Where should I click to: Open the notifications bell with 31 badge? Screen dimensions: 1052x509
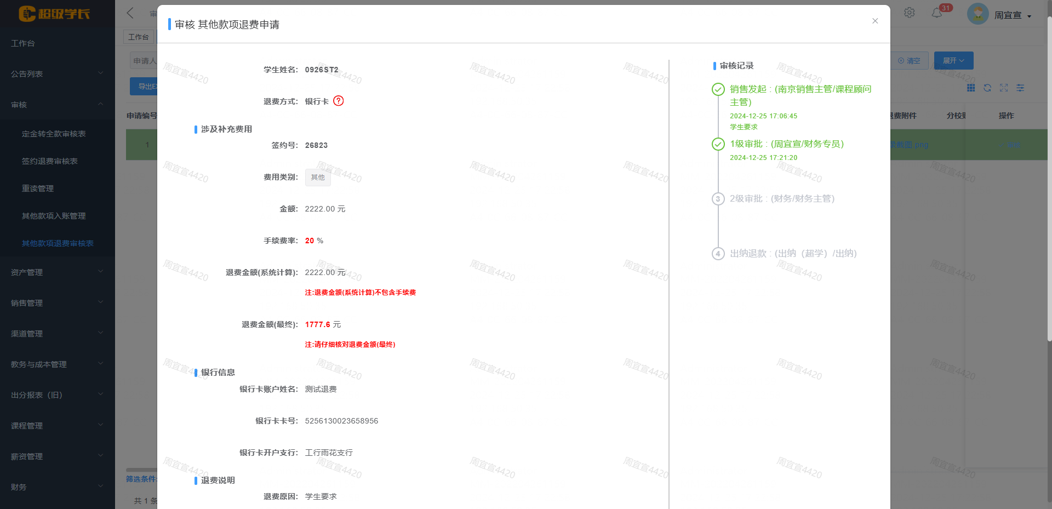pos(937,13)
